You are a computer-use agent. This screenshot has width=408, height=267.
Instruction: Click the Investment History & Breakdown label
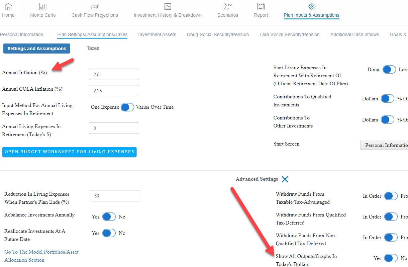tap(168, 15)
